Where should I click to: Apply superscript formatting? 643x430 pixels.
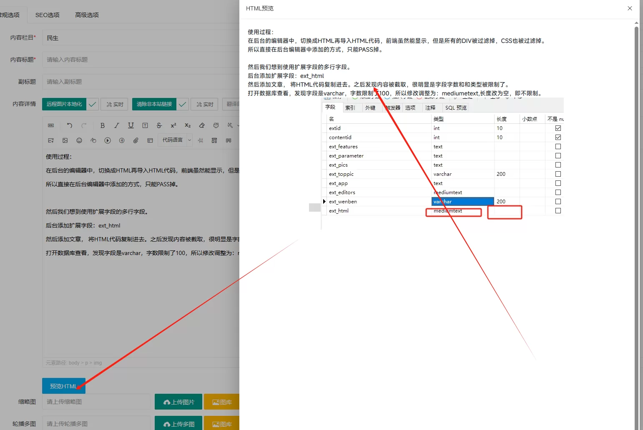pyautogui.click(x=173, y=125)
